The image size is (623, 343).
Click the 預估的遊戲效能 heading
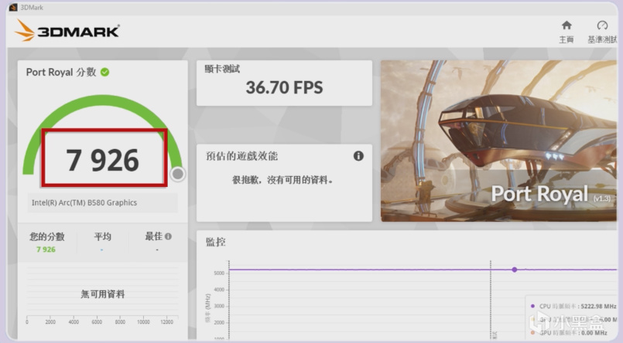pos(241,156)
